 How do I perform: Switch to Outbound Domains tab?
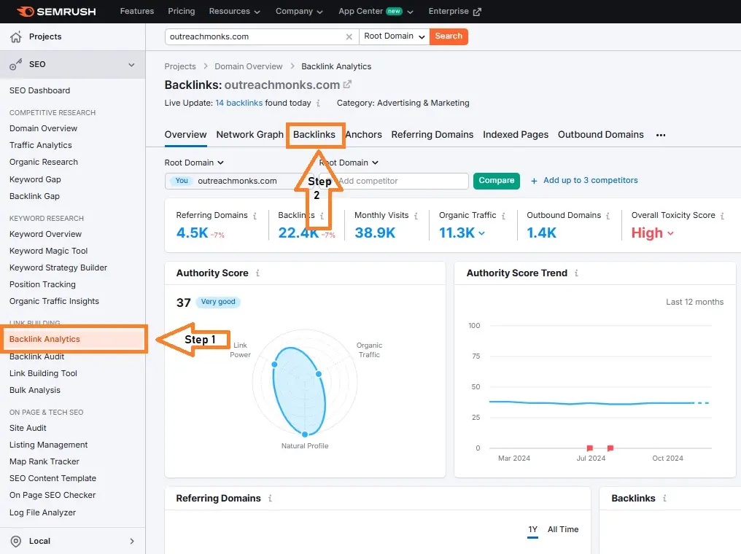[x=601, y=135]
